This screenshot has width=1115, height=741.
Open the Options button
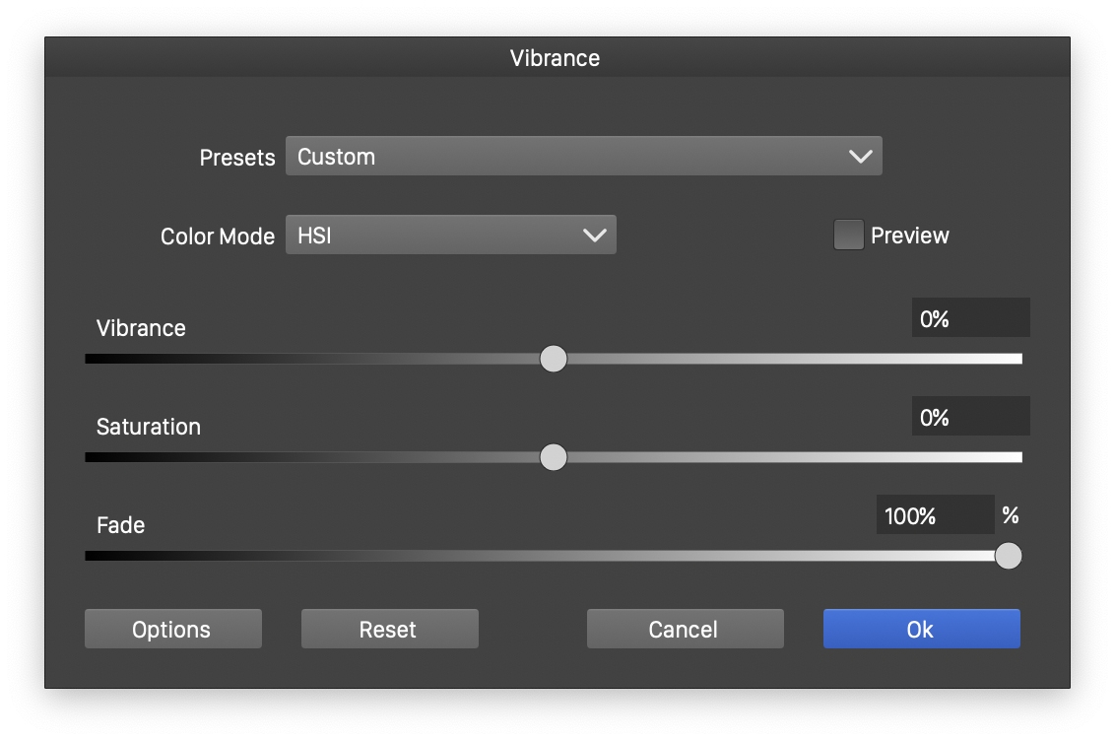pyautogui.click(x=172, y=630)
